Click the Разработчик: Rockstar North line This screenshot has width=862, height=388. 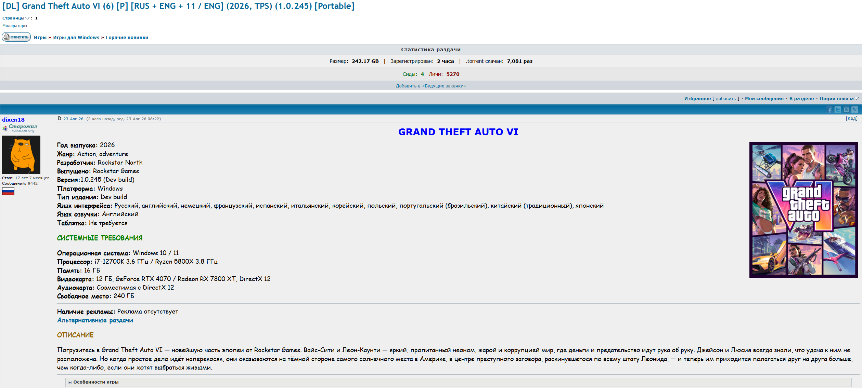(100, 163)
